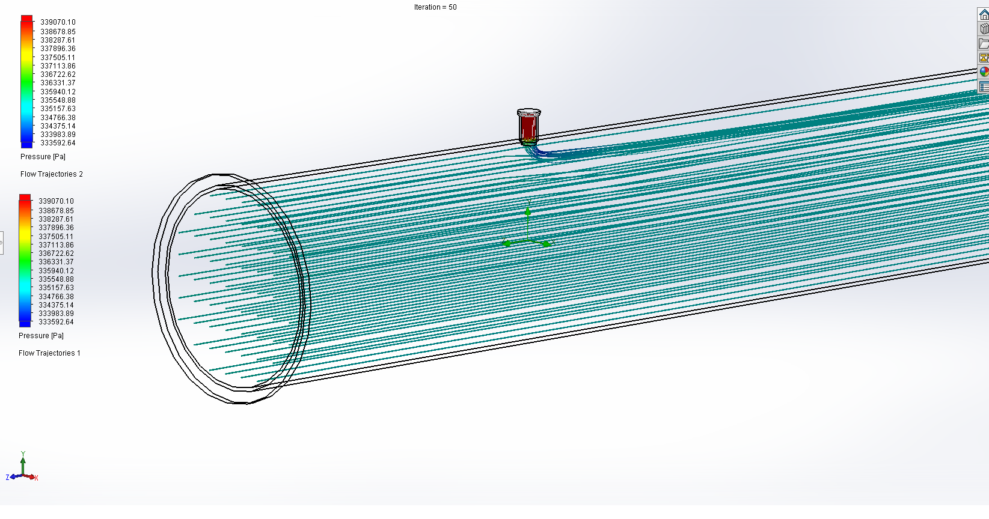
Task: Open the File Explorer folder tab
Action: click(984, 43)
